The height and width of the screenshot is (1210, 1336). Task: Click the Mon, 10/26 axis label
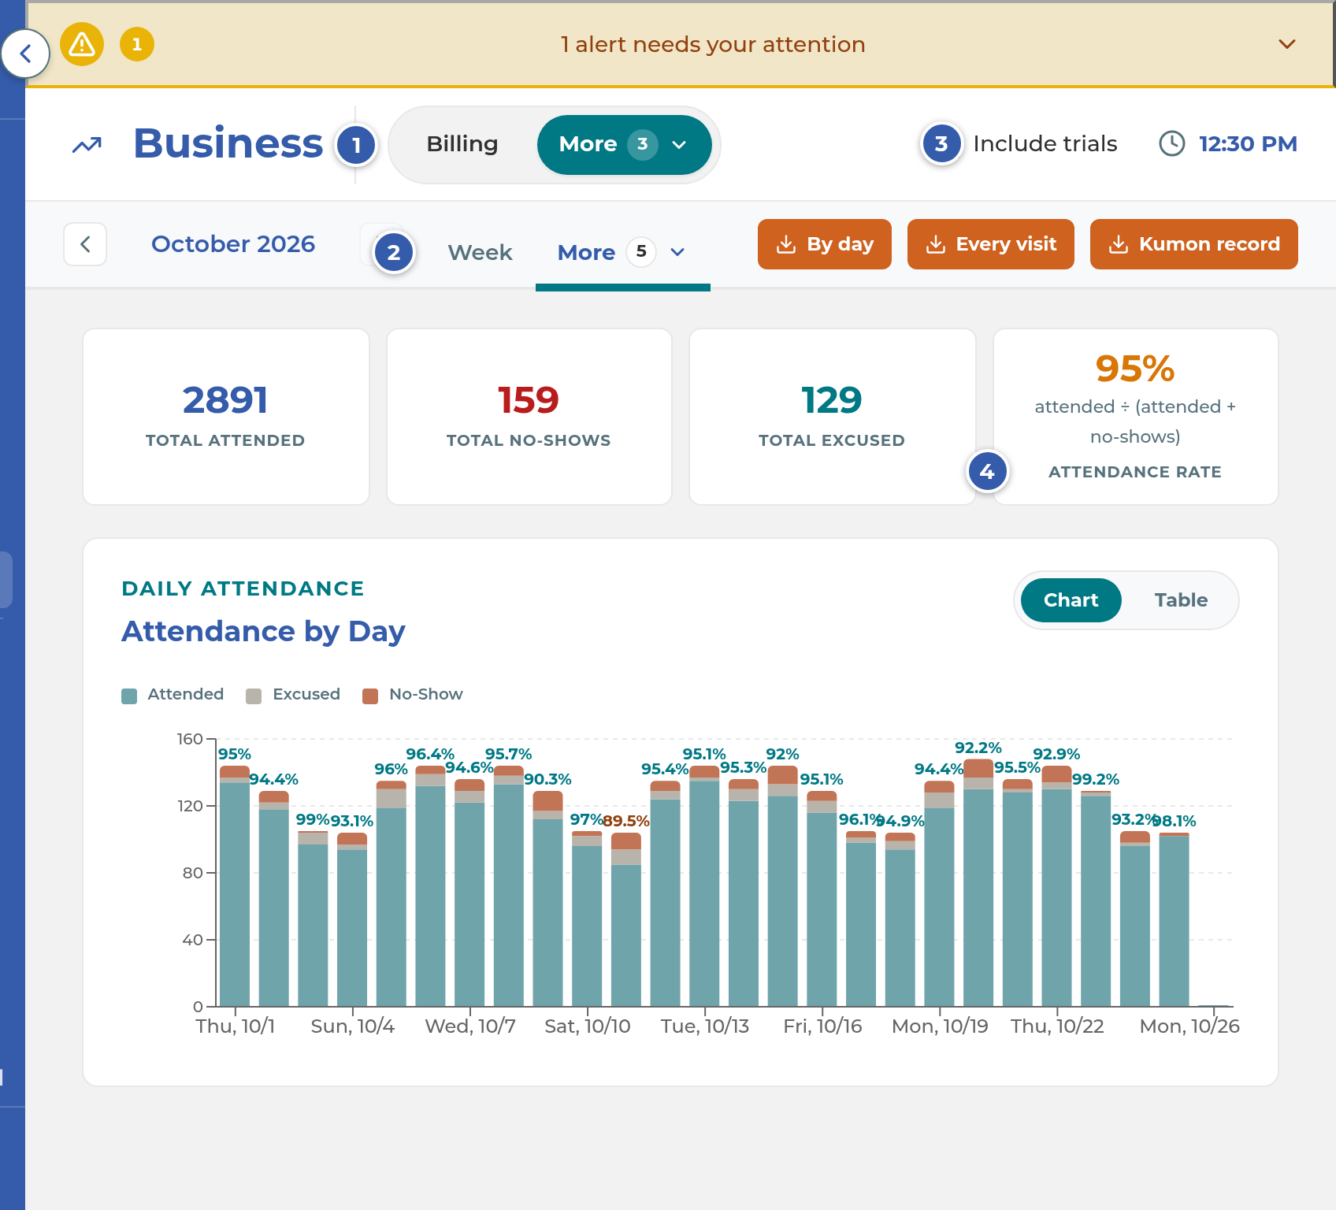coord(1189,1026)
